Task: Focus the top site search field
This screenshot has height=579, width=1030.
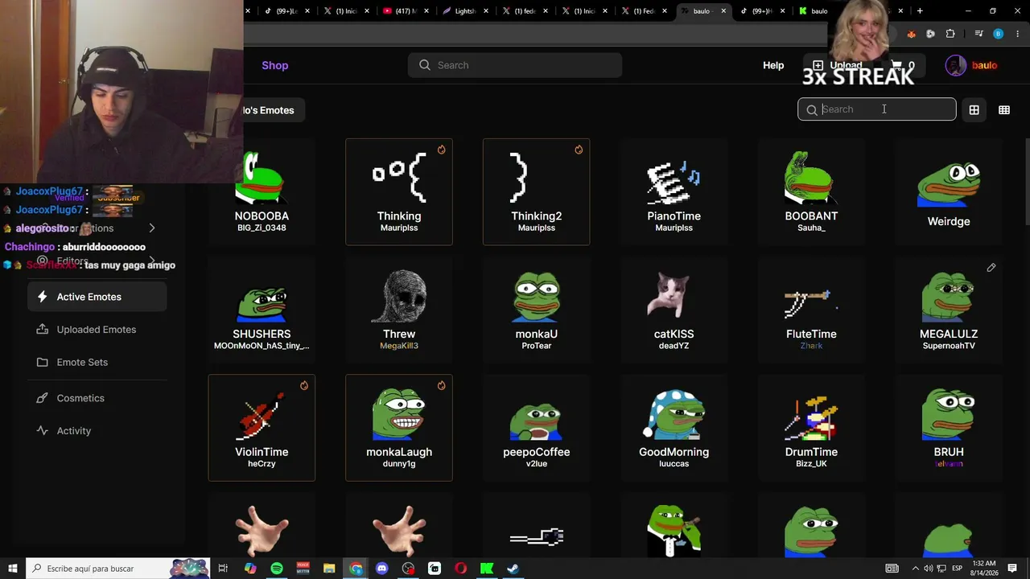Action: click(515, 65)
